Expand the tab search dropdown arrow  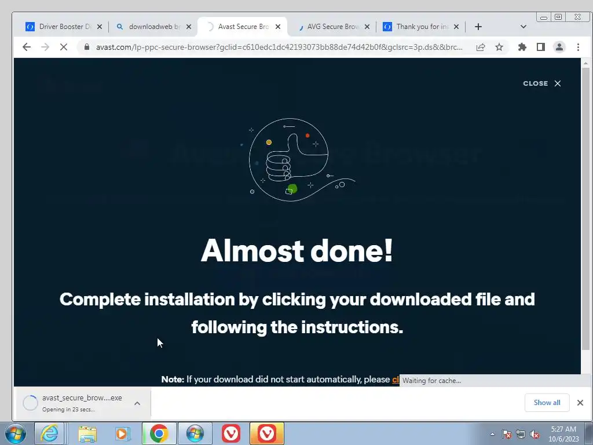(524, 27)
